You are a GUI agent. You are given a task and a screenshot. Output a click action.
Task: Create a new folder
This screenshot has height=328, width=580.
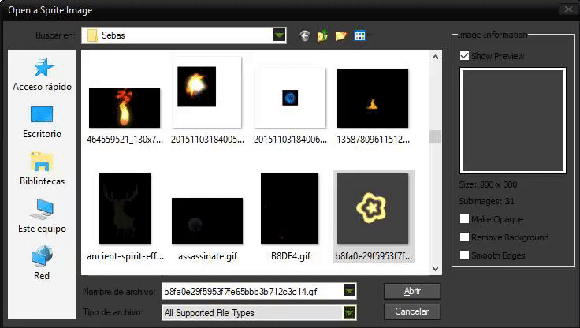[x=340, y=35]
